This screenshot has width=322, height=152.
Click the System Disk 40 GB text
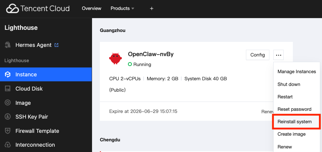point(205,79)
